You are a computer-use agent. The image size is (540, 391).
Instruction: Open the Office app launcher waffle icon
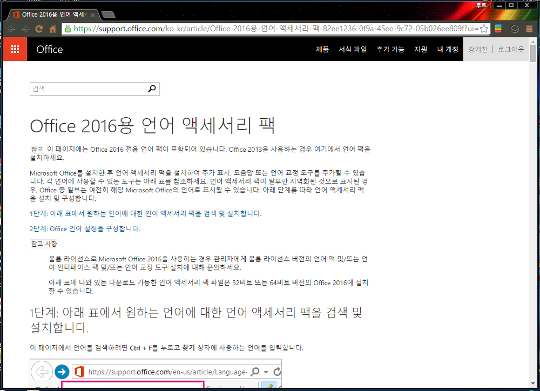tap(15, 49)
